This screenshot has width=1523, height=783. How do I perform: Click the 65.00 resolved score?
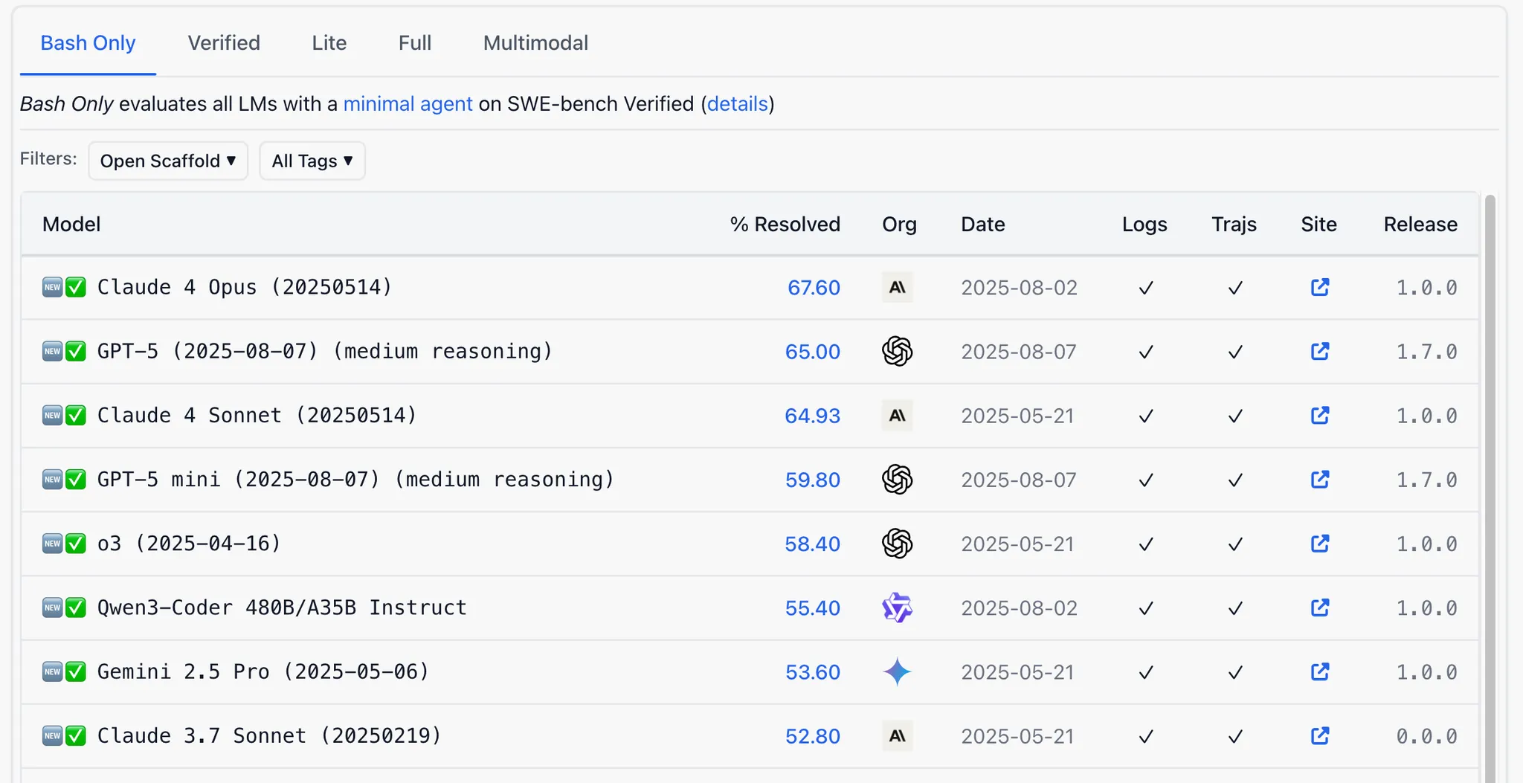point(813,352)
